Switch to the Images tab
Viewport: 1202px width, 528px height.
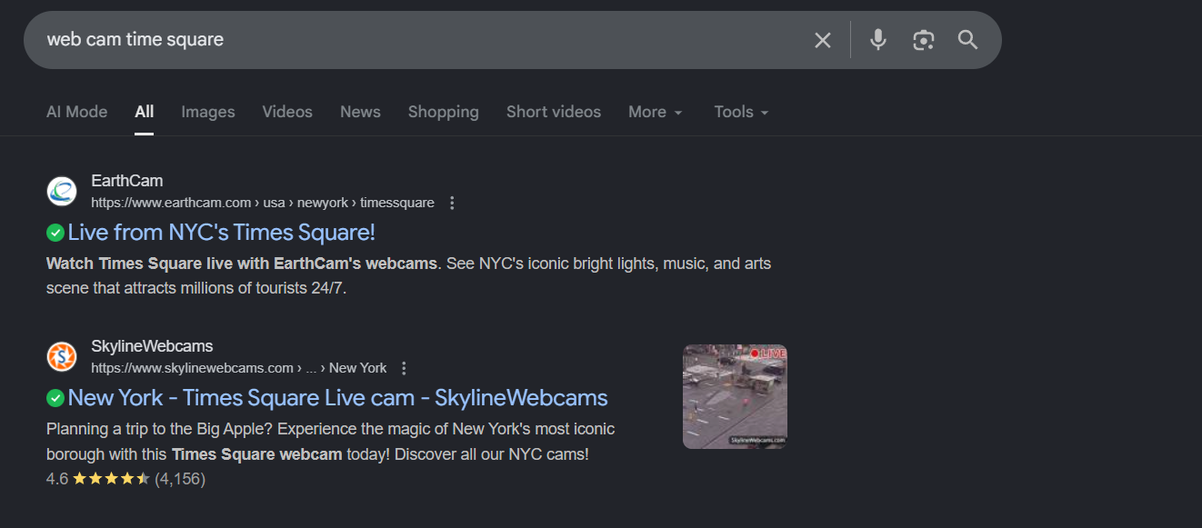208,112
